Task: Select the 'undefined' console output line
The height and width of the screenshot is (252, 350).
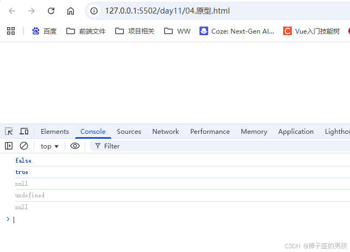Action: click(30, 195)
